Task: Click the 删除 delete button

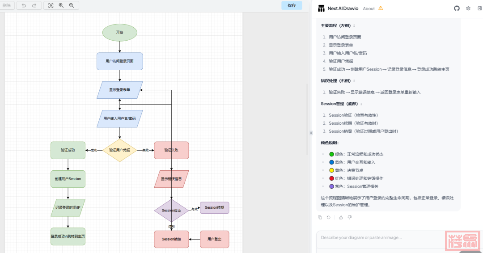Action: click(x=7, y=5)
